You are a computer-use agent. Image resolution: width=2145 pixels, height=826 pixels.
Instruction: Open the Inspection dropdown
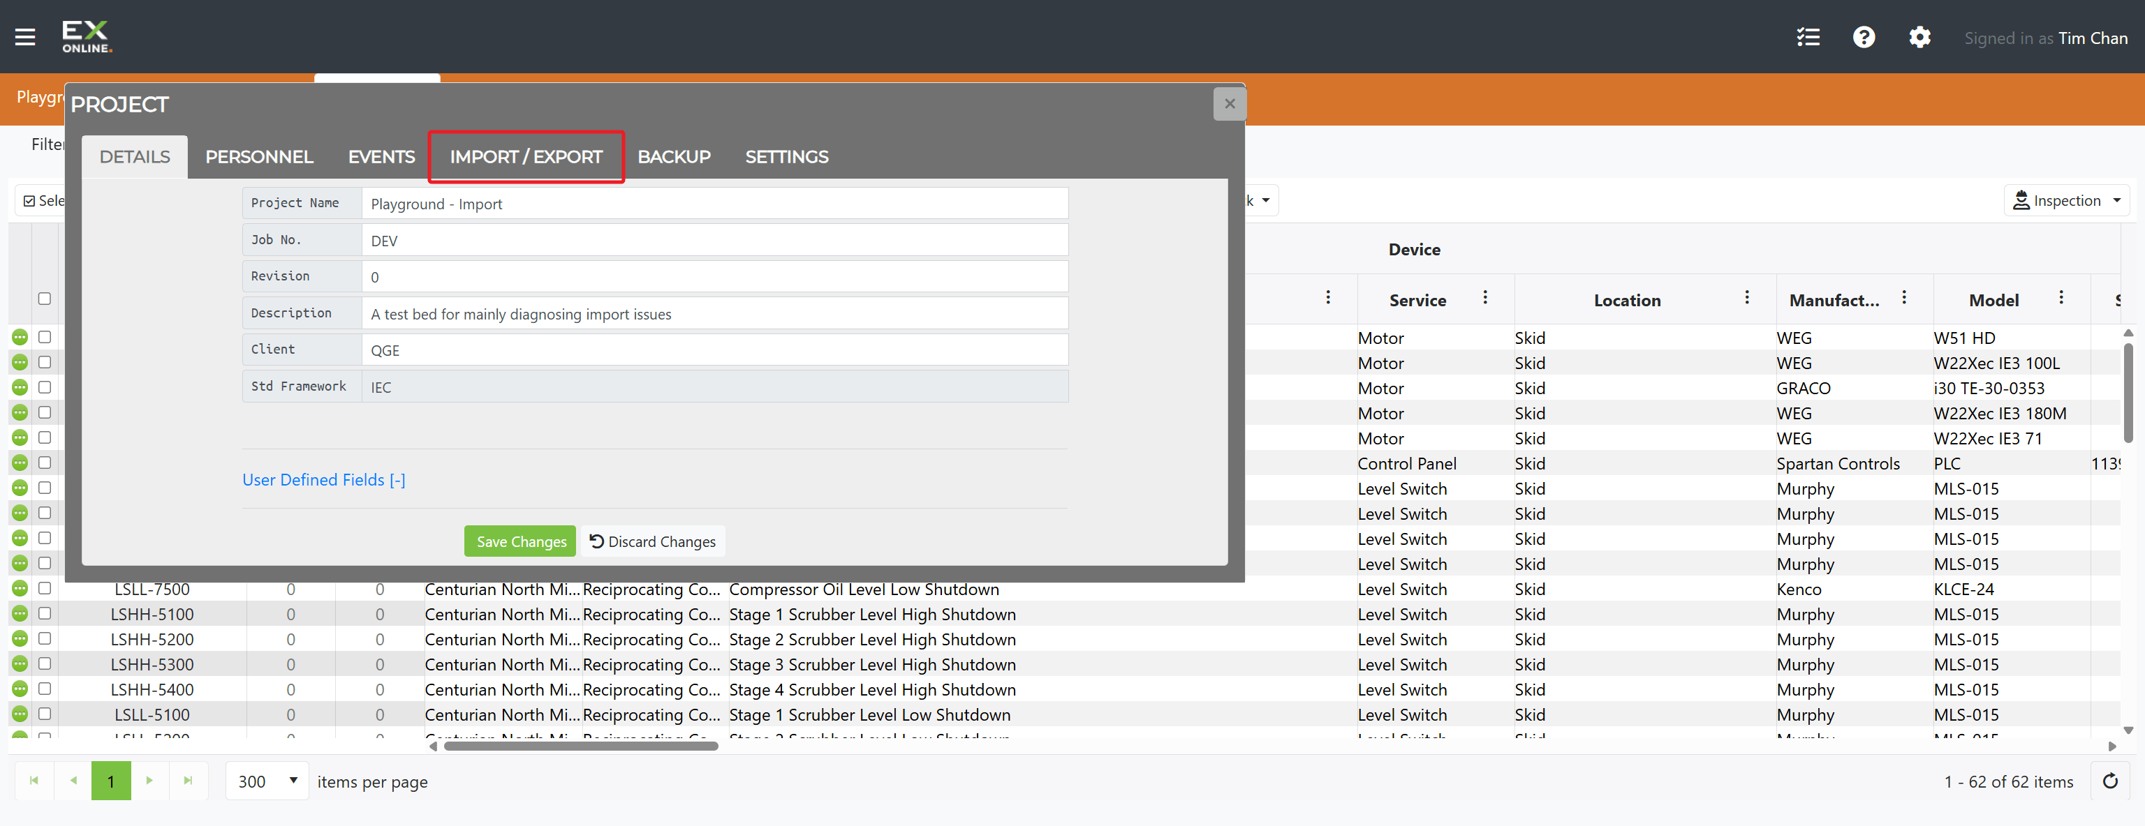pos(2066,200)
